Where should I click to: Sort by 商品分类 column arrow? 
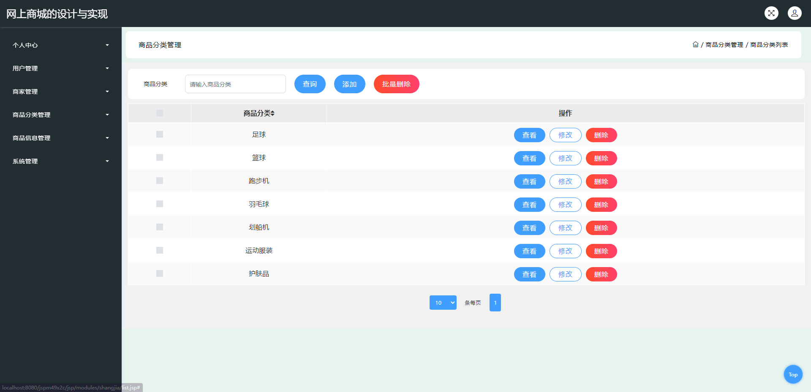273,113
